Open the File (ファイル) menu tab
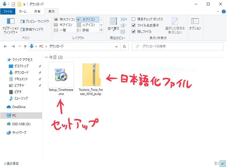The width and height of the screenshot is (227, 167). point(8,12)
